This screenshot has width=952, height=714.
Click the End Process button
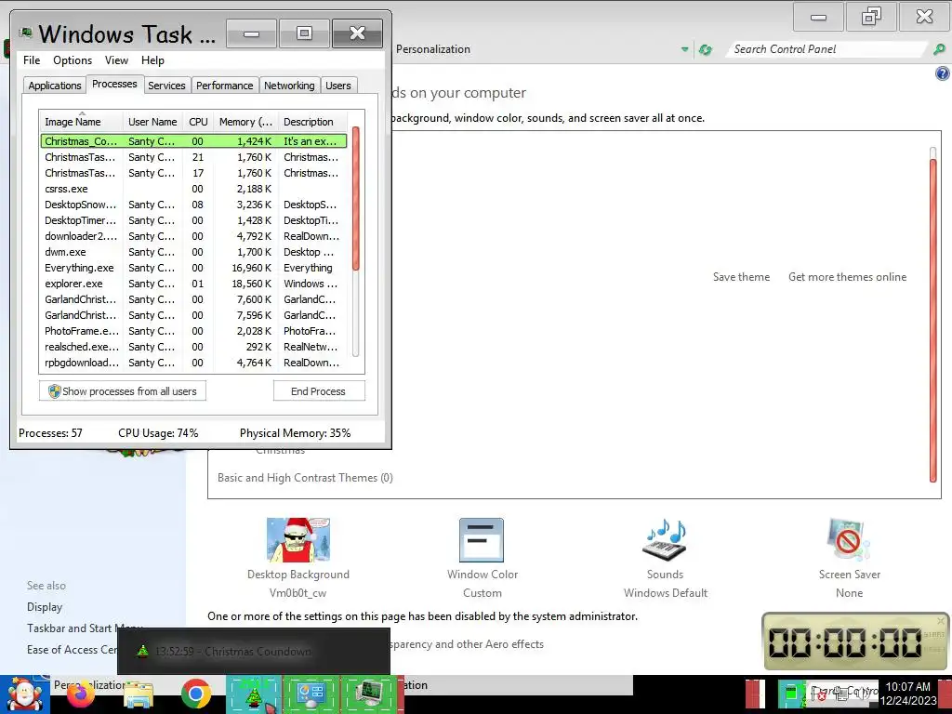click(x=319, y=391)
